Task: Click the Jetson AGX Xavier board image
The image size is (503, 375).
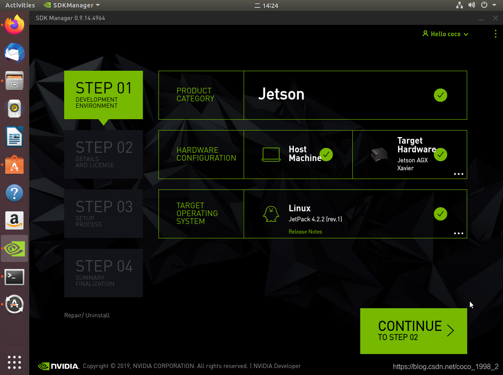Action: (x=379, y=155)
